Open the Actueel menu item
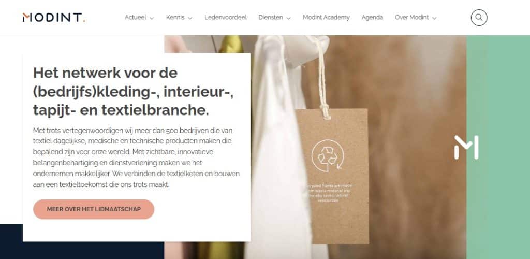This screenshot has height=259, width=530. point(135,17)
